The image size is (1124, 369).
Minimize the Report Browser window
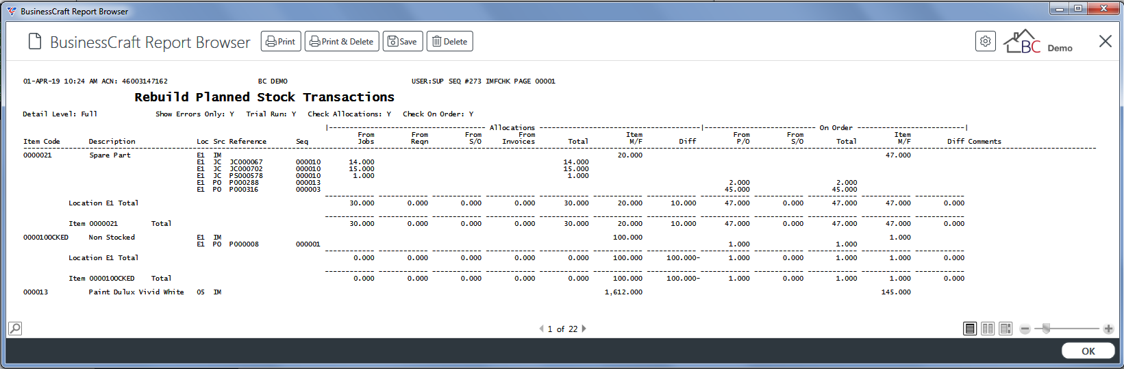pos(1060,9)
